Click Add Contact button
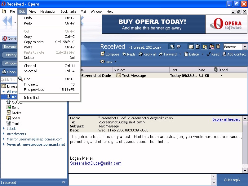The width and height of the screenshot is (248, 186). tap(234, 54)
